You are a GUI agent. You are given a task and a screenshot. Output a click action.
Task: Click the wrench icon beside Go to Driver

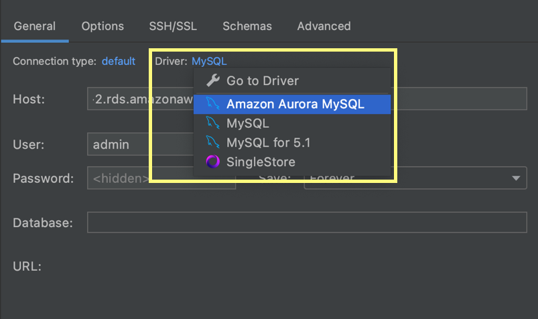tap(213, 80)
